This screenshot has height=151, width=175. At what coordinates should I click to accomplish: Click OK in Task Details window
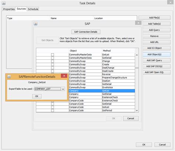pyautogui.click(x=144, y=145)
